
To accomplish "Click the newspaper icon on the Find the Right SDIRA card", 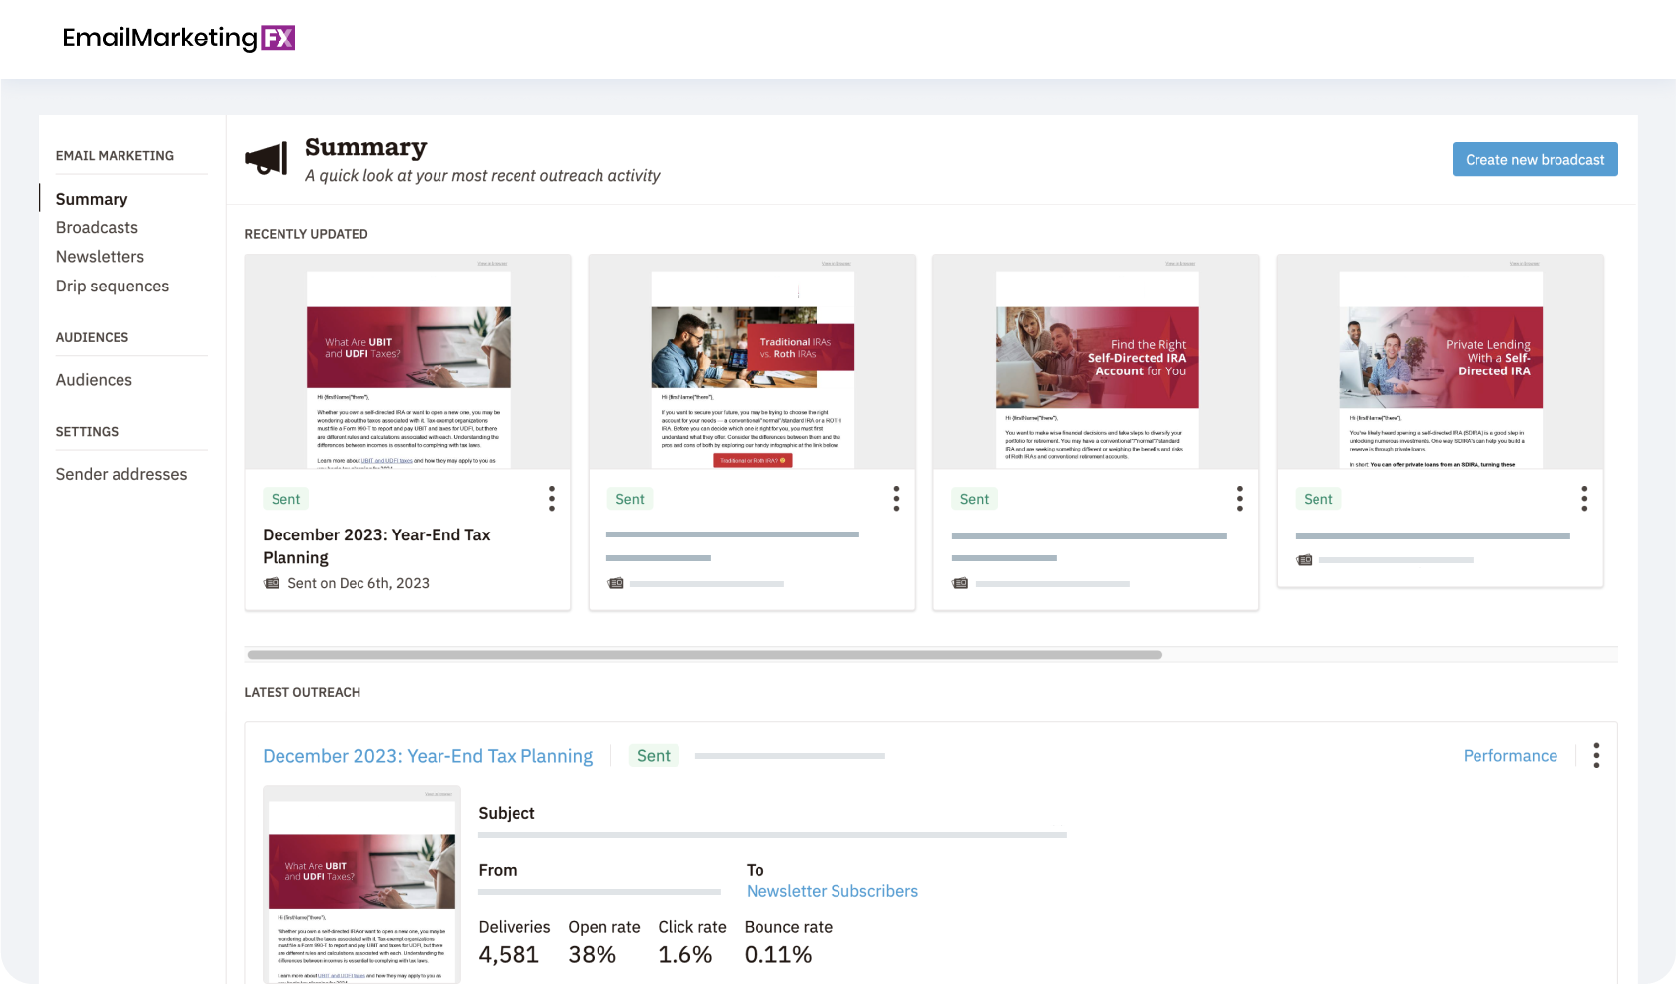I will (x=959, y=583).
